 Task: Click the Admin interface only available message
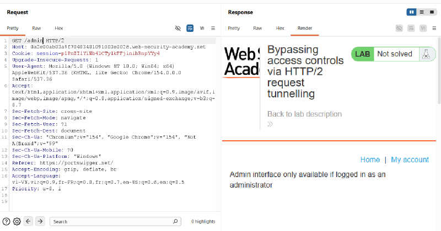tap(308, 180)
